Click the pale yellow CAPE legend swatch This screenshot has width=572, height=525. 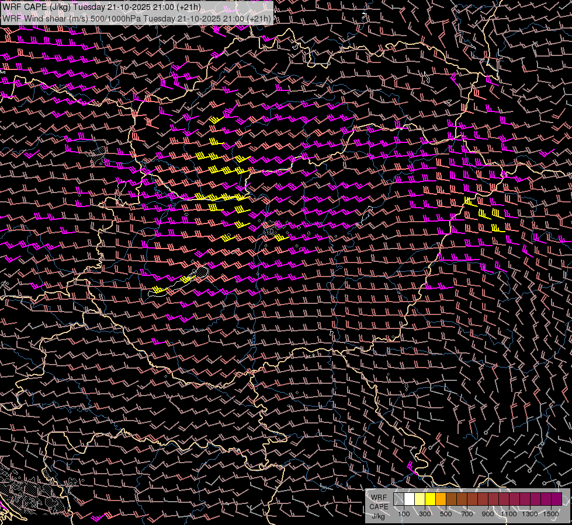coord(420,499)
